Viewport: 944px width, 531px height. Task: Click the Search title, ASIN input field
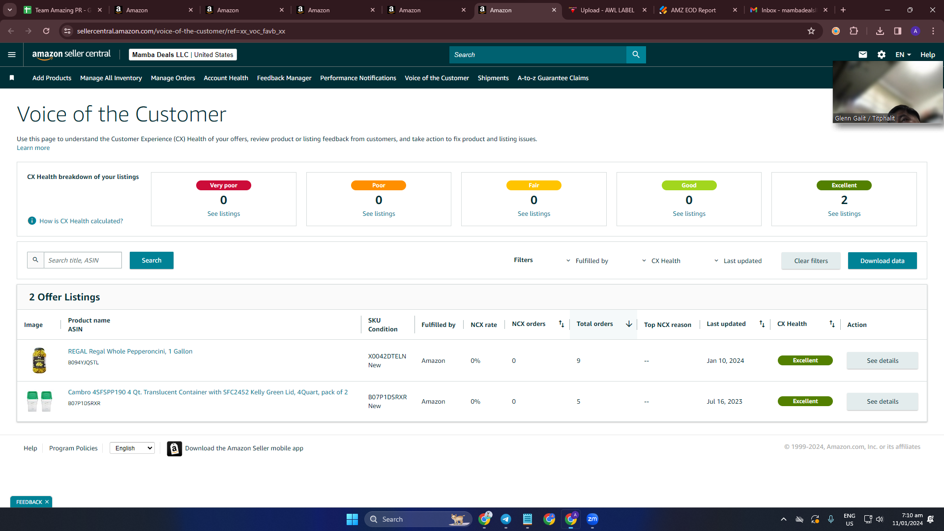pyautogui.click(x=83, y=260)
